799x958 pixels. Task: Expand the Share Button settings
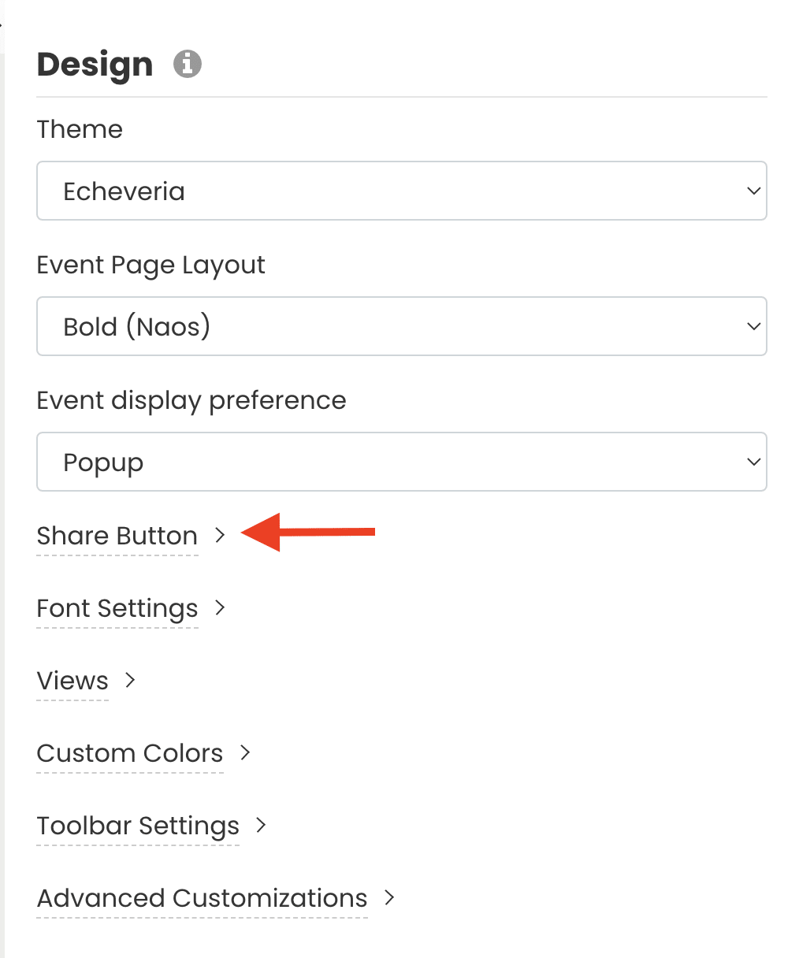point(117,535)
